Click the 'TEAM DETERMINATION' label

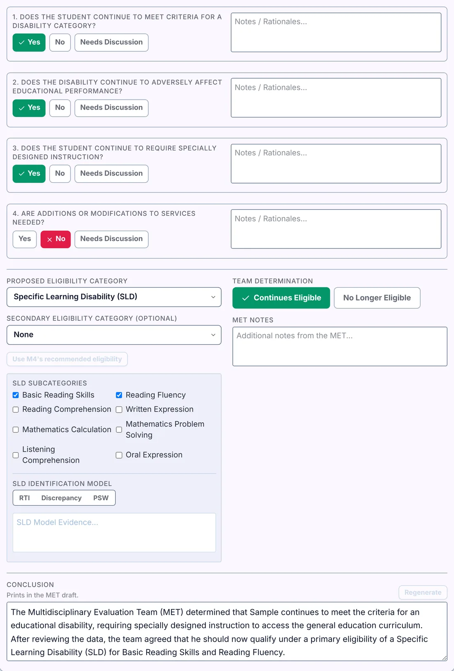pyautogui.click(x=273, y=281)
